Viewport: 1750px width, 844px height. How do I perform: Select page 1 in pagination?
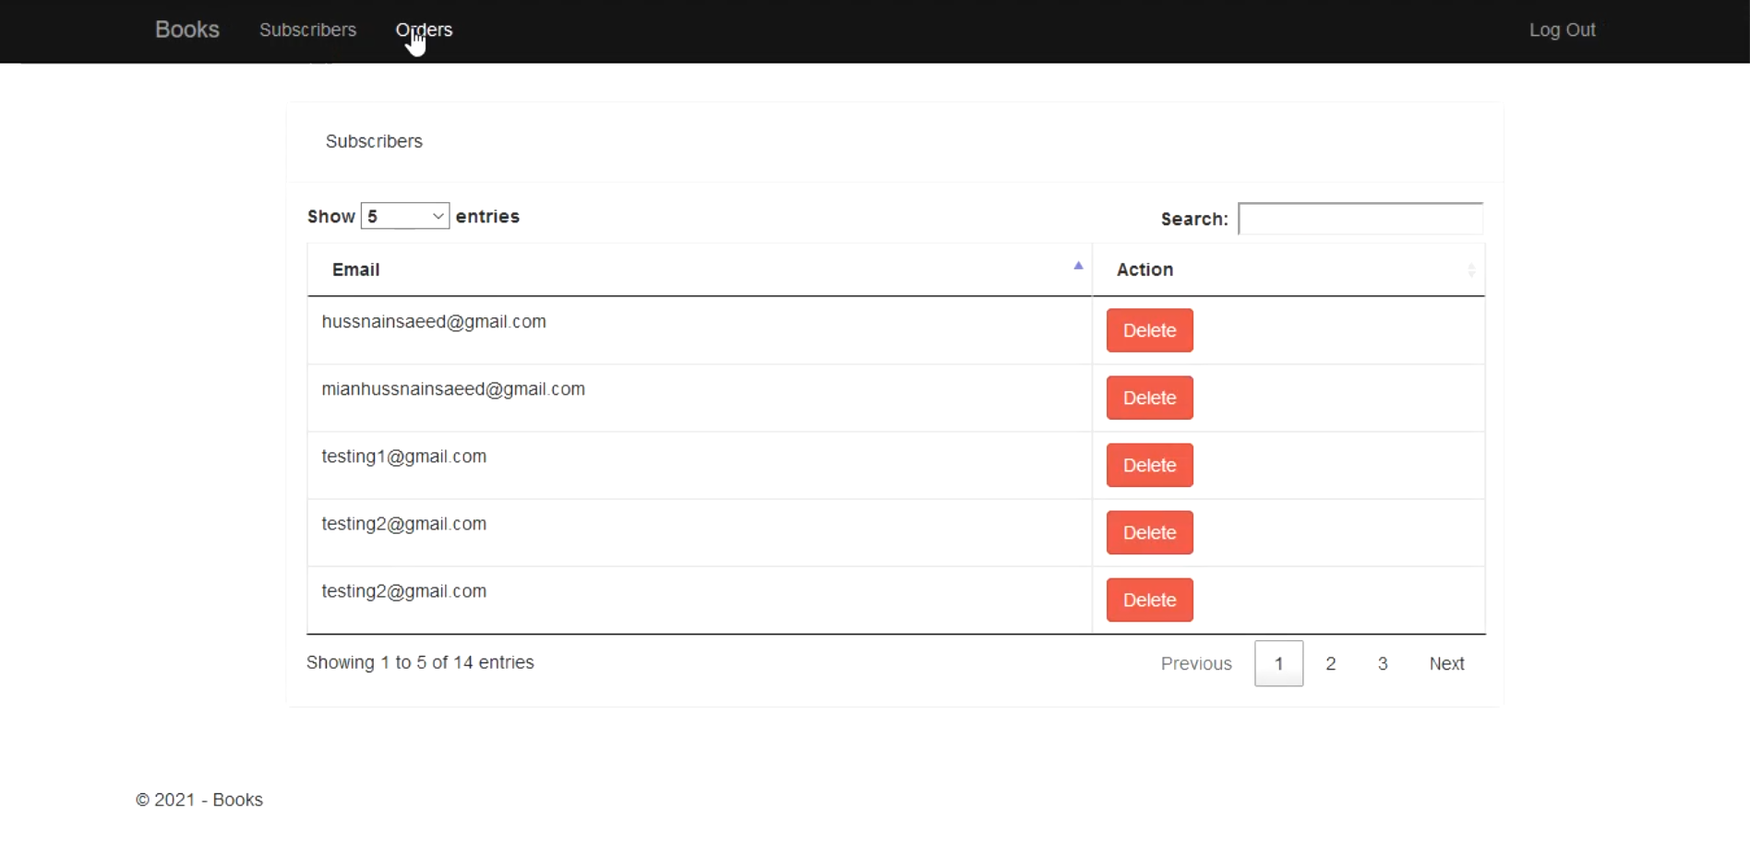pyautogui.click(x=1278, y=663)
